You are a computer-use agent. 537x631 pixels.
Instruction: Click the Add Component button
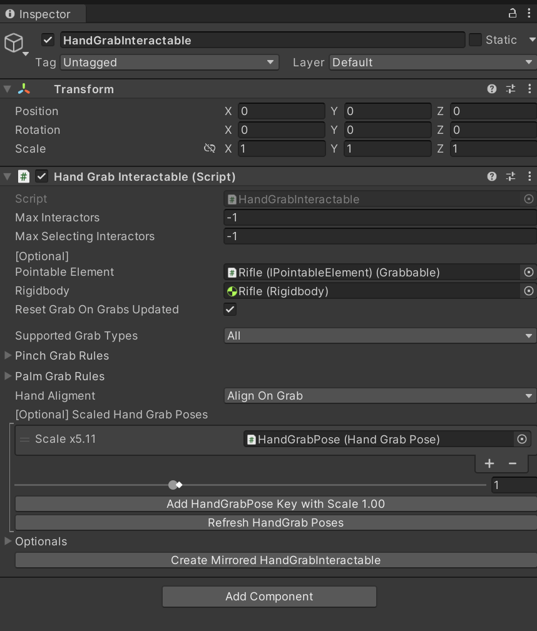(269, 597)
